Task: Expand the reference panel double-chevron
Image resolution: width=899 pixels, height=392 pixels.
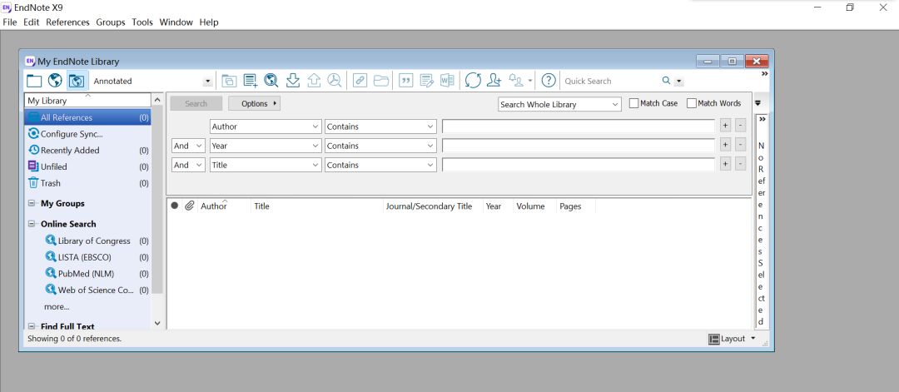Action: 762,119
